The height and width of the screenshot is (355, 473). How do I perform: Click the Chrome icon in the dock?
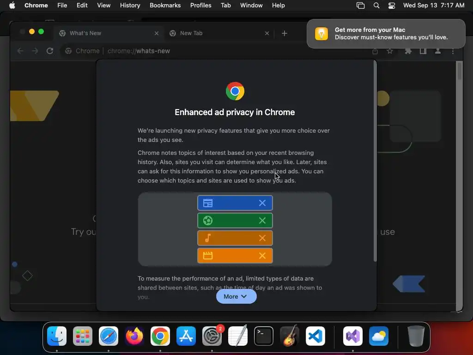[160, 336]
